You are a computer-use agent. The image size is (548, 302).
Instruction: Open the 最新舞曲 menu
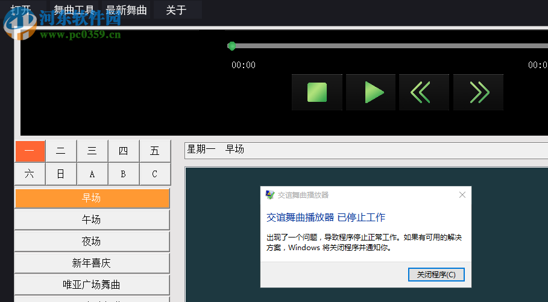point(126,10)
